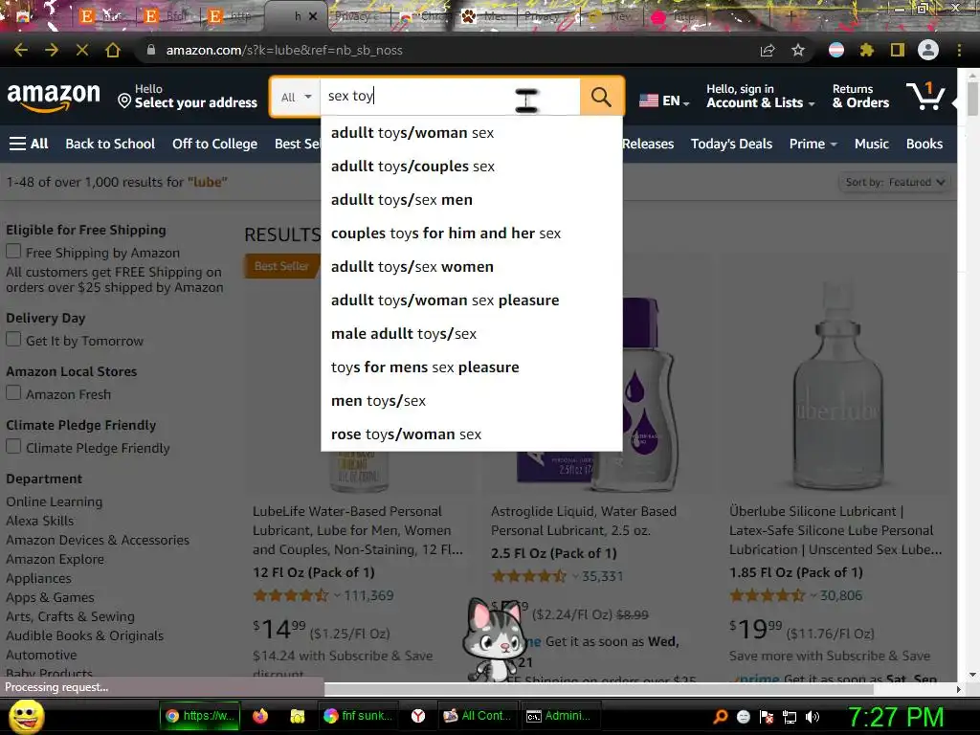
Task: Open a new browser tab
Action: [791, 16]
